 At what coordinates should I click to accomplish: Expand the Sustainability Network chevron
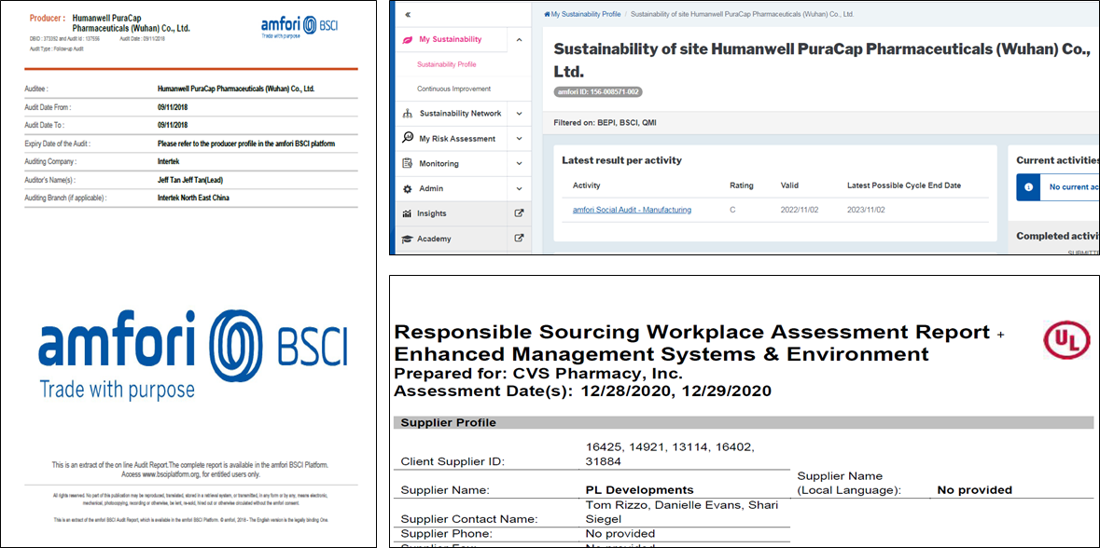519,114
